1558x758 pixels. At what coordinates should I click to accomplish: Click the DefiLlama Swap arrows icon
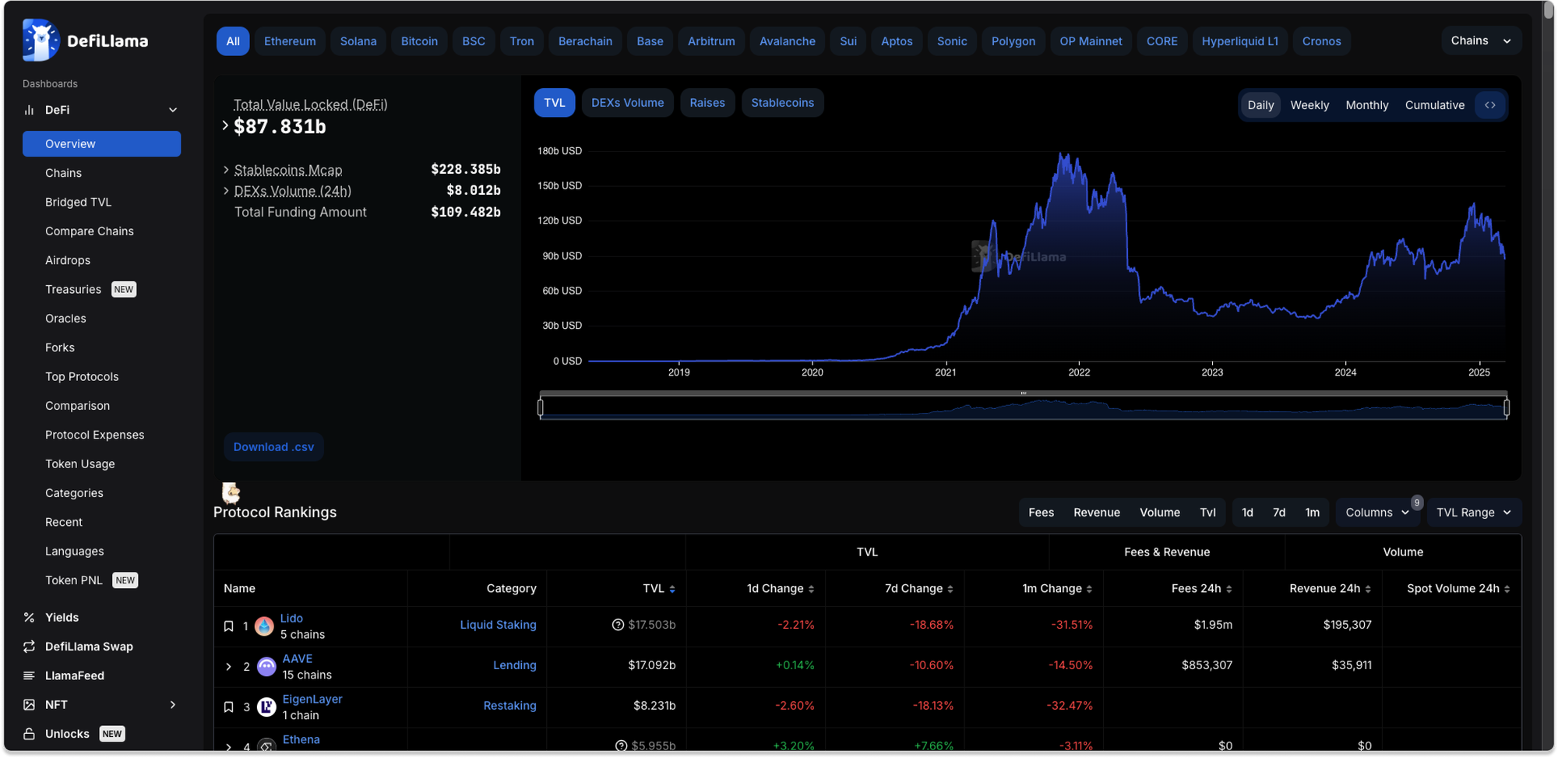click(29, 647)
